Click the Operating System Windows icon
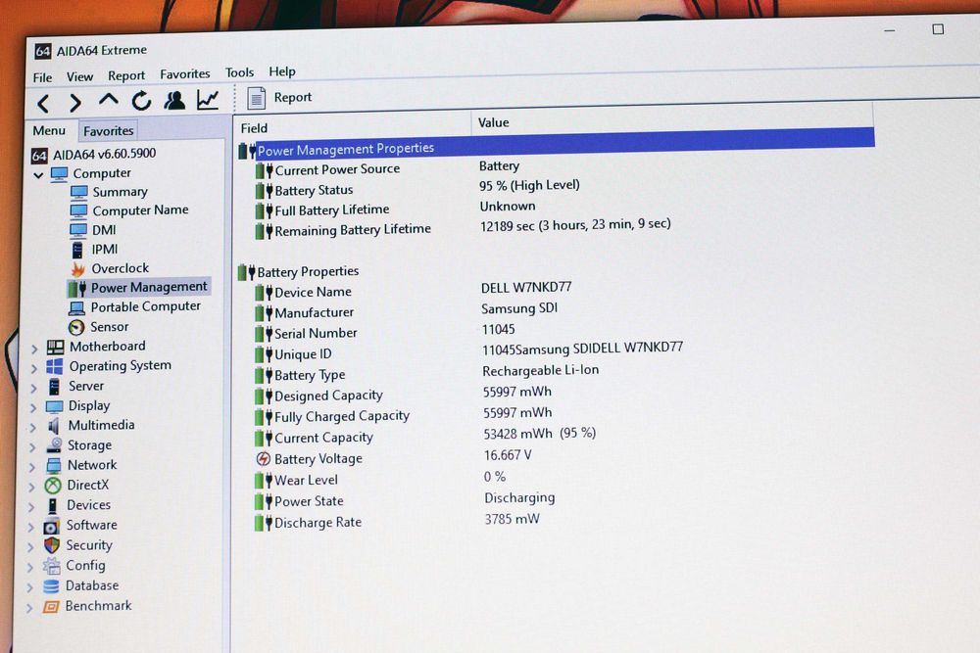The image size is (980, 653). point(55,366)
